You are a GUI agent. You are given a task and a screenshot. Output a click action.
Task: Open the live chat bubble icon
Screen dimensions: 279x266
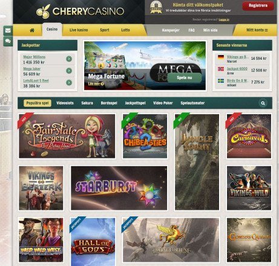click(x=8, y=41)
